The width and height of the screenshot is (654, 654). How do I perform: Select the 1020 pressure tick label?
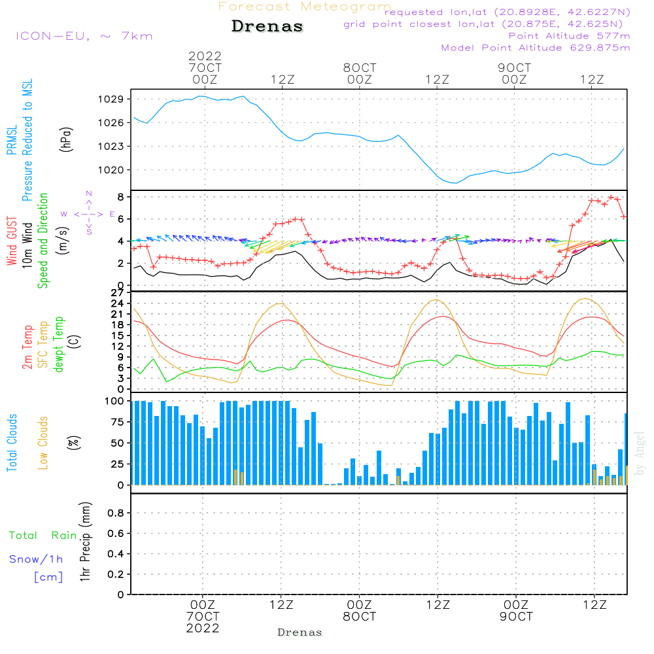tap(111, 170)
